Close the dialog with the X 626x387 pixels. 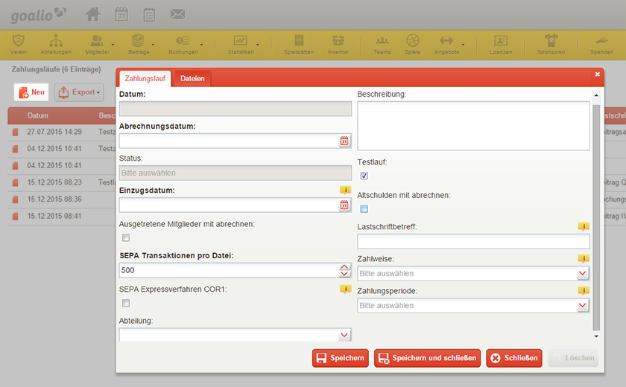597,74
